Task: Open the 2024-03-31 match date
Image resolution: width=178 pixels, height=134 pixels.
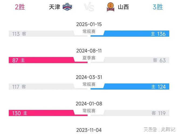Action: [89, 77]
